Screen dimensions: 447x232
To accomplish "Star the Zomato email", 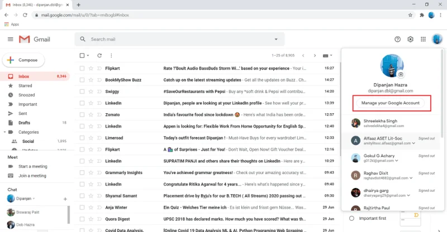I will coord(91,115).
